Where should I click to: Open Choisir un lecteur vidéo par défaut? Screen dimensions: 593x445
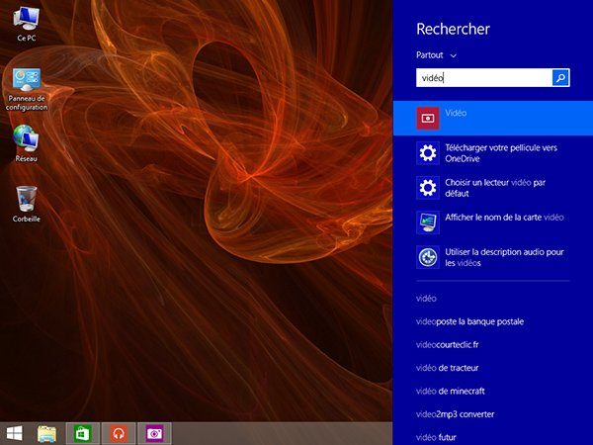point(493,188)
